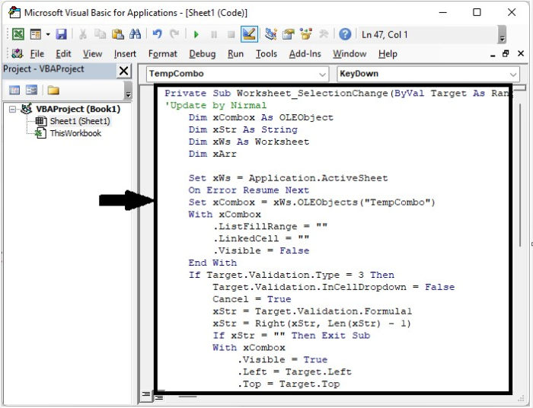Open the Edit menu
The height and width of the screenshot is (408, 533).
pyautogui.click(x=63, y=54)
